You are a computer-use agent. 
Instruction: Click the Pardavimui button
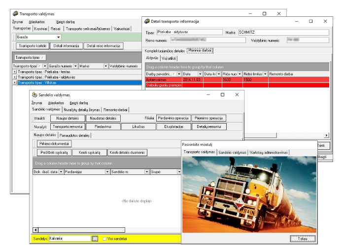(x=103, y=126)
